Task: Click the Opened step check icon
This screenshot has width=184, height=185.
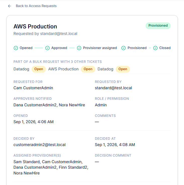Action: coord(16,48)
